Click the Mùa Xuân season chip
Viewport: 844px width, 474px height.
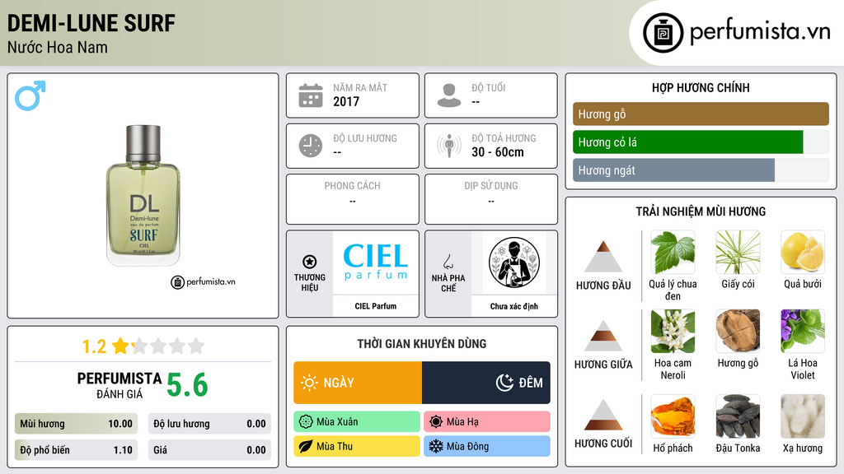[357, 422]
